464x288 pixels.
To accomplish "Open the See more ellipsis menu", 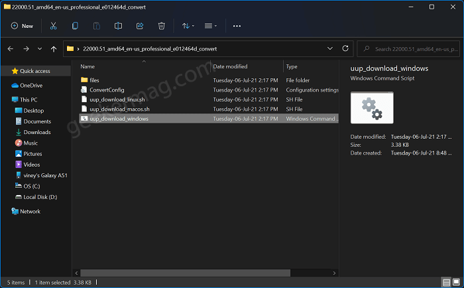I will pyautogui.click(x=237, y=26).
